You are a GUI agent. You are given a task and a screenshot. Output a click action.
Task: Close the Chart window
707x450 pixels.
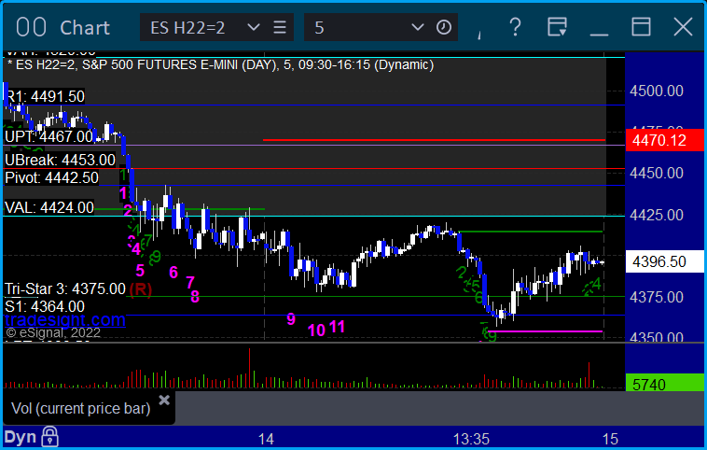(683, 27)
